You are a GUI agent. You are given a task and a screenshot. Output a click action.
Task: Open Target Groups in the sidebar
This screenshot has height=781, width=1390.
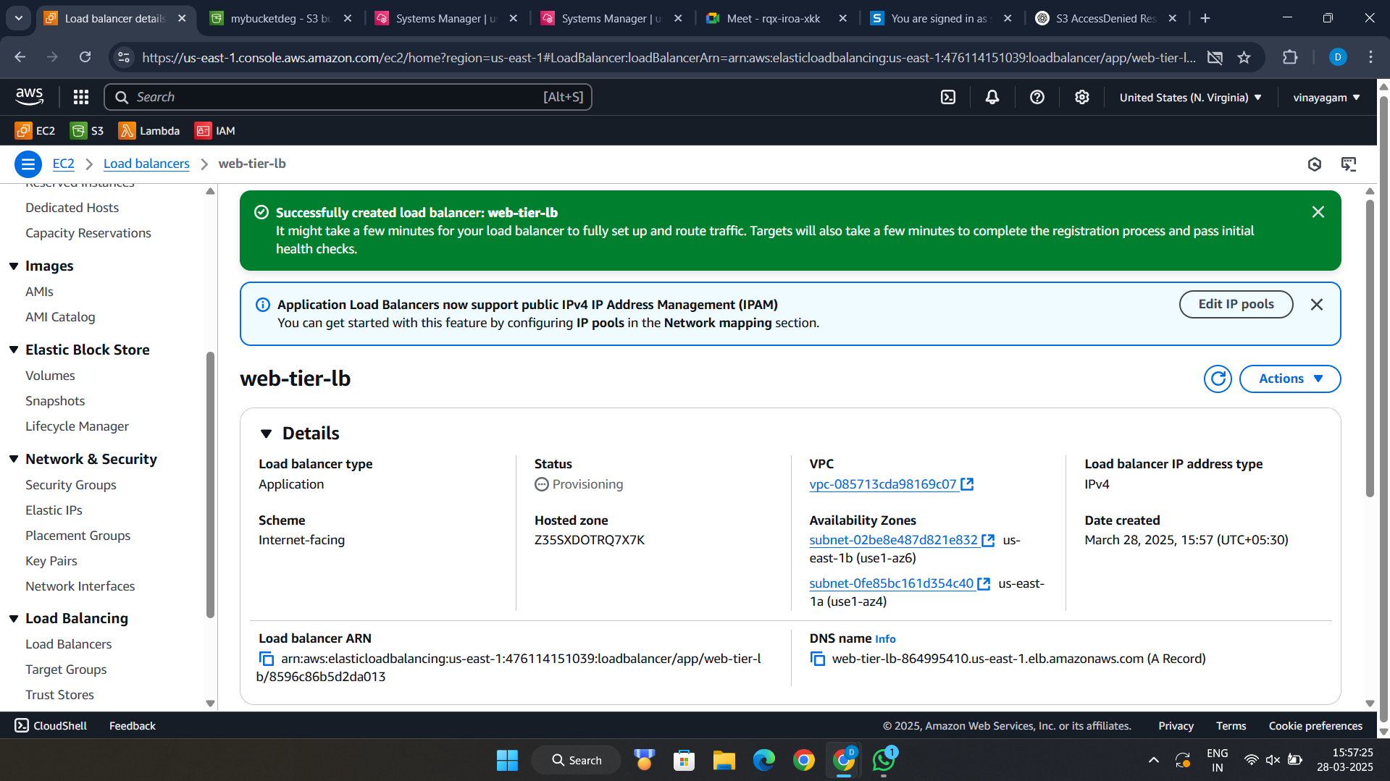tap(66, 670)
